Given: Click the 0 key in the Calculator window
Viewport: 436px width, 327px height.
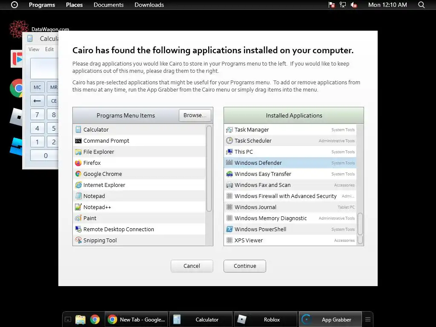Looking at the screenshot, I should [44, 155].
